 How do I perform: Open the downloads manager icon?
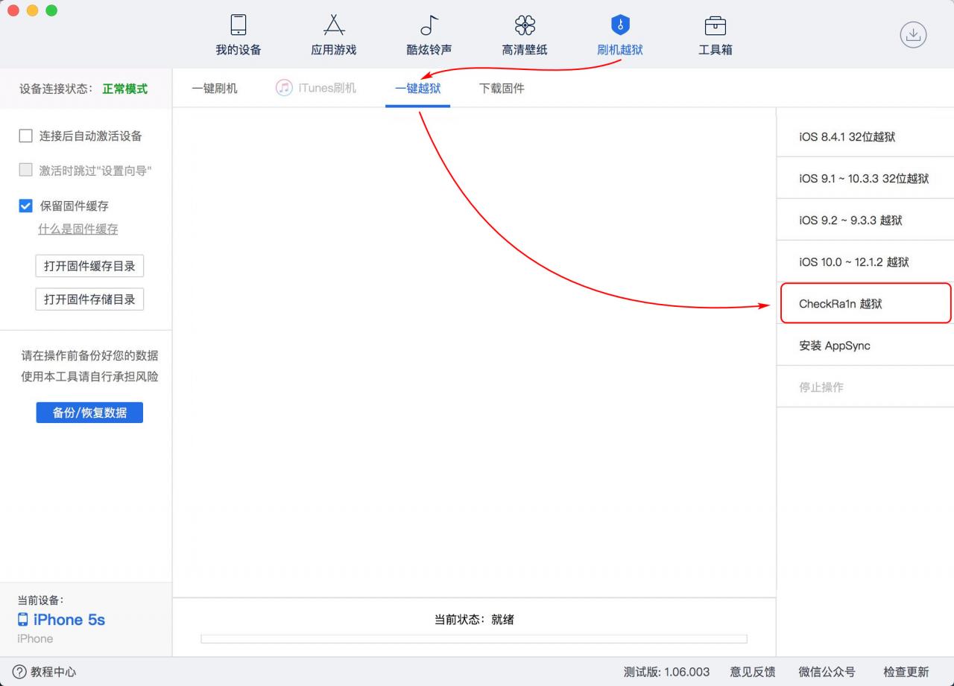(913, 34)
